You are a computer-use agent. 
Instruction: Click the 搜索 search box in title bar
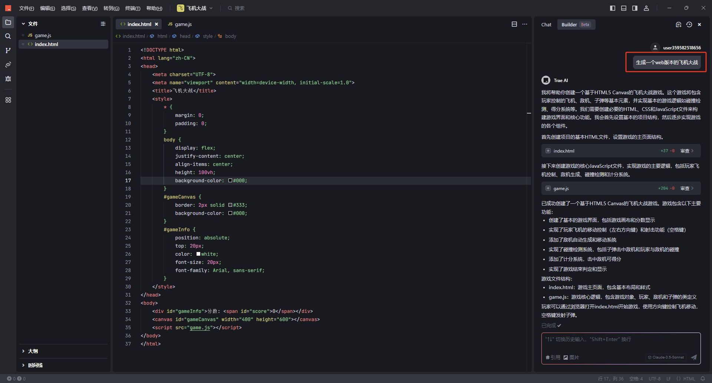tap(236, 8)
